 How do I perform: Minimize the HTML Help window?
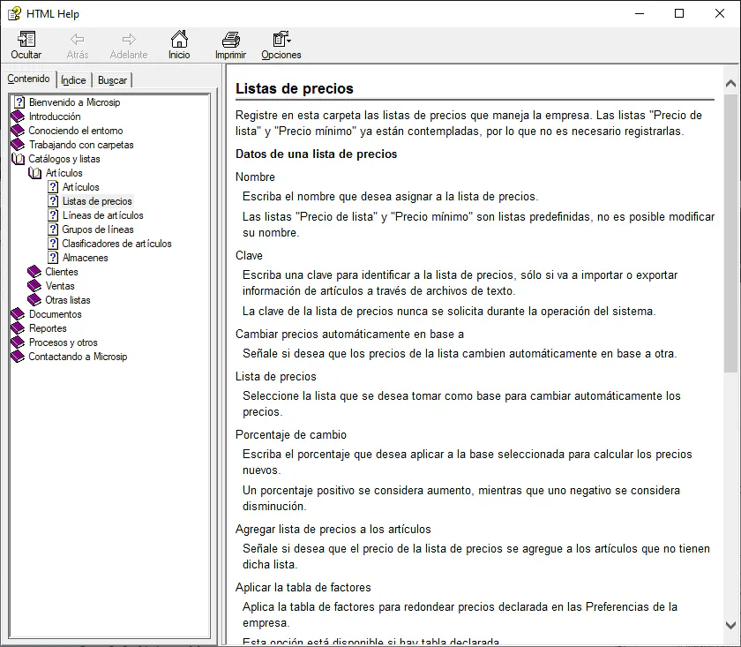640,13
